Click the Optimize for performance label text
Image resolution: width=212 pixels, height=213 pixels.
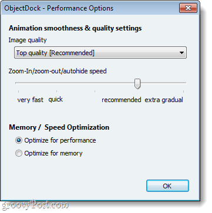[60, 140]
